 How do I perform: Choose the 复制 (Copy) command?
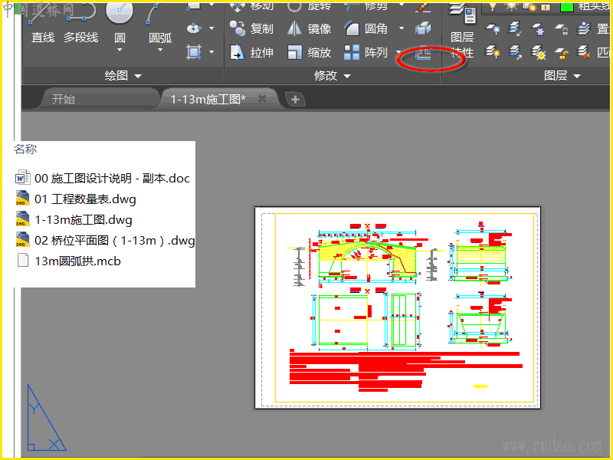[x=251, y=28]
